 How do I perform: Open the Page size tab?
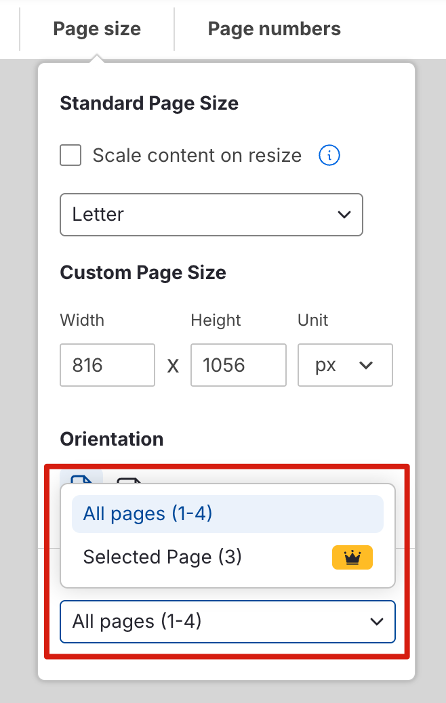pos(97,29)
